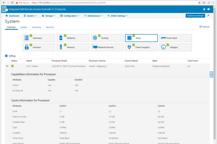
Task: Click the 'Cache3' column header
Action: point(161,106)
